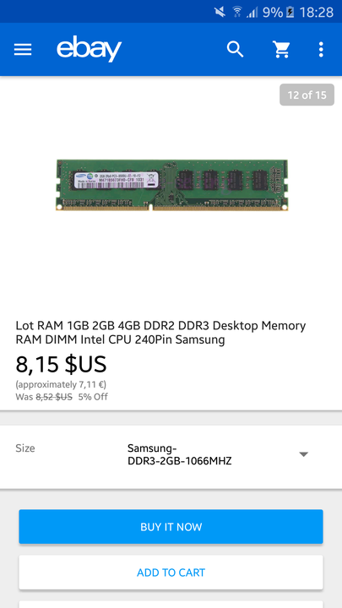This screenshot has width=342, height=608.
Task: Tap the muted sound status icon
Action: point(220,12)
